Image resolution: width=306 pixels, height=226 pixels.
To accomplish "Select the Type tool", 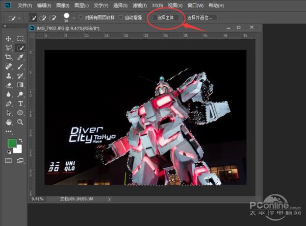I will [20, 104].
